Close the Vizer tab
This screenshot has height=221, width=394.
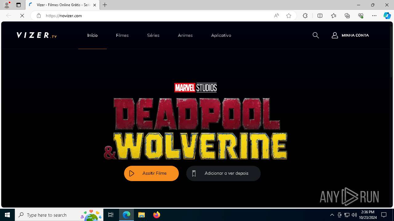click(94, 5)
